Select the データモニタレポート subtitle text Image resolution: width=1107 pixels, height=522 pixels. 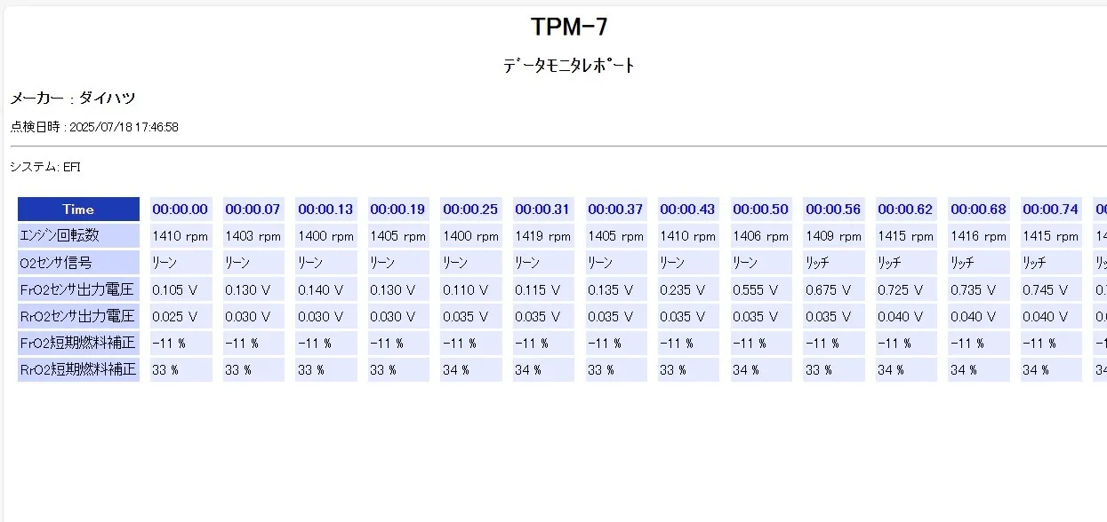[569, 66]
